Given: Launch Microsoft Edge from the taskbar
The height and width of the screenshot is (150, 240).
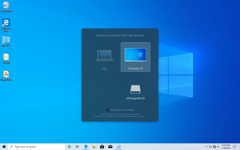Looking at the screenshot, I should [86, 147].
